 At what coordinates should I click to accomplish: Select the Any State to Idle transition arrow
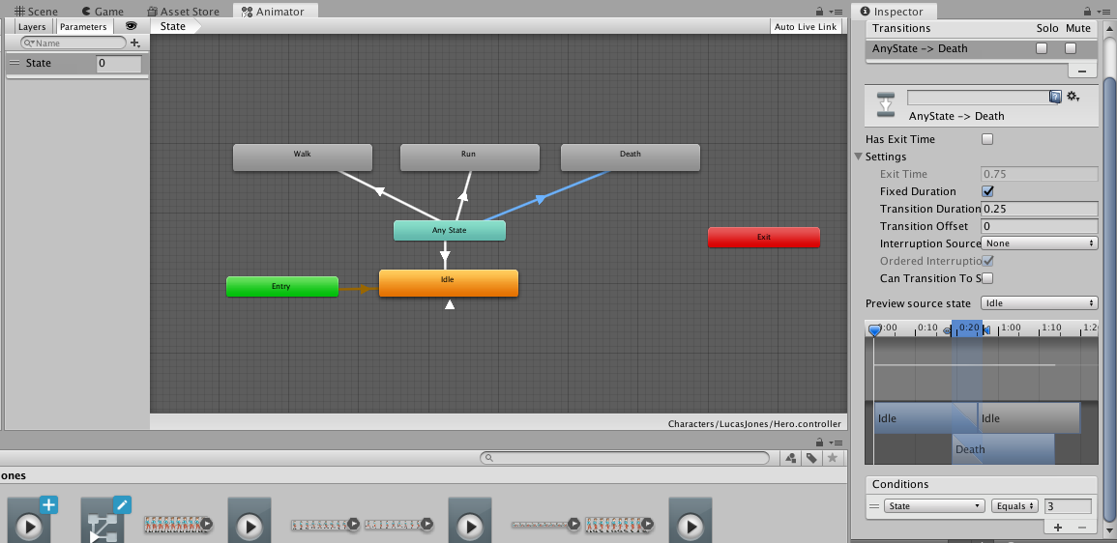pos(445,254)
